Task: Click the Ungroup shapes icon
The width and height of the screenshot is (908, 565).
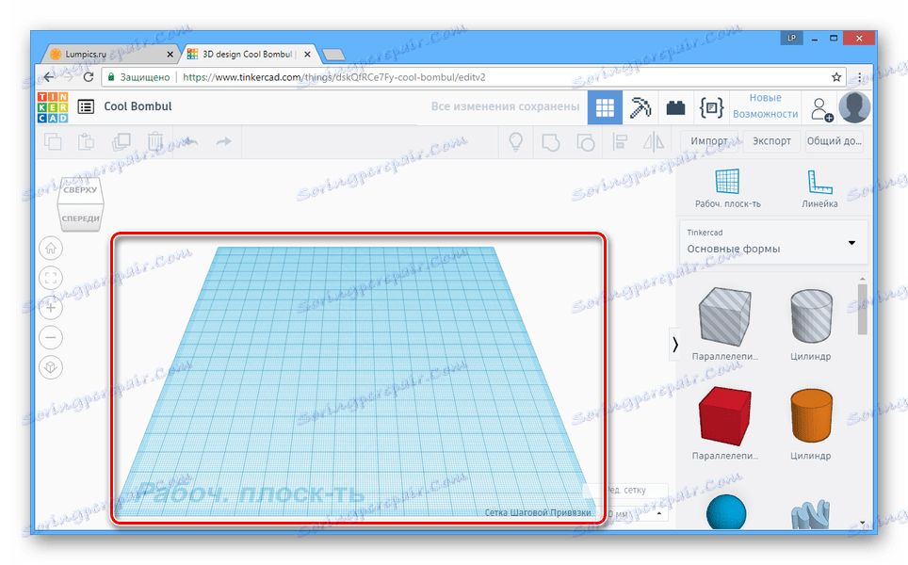Action: point(586,142)
